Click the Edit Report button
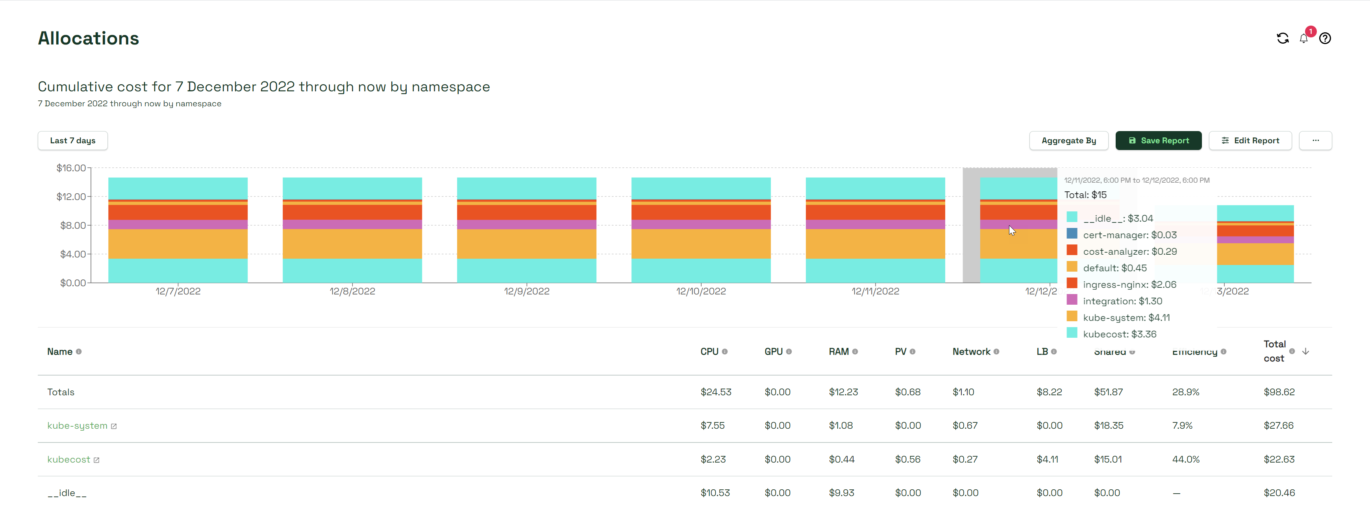Image resolution: width=1370 pixels, height=509 pixels. (1250, 141)
